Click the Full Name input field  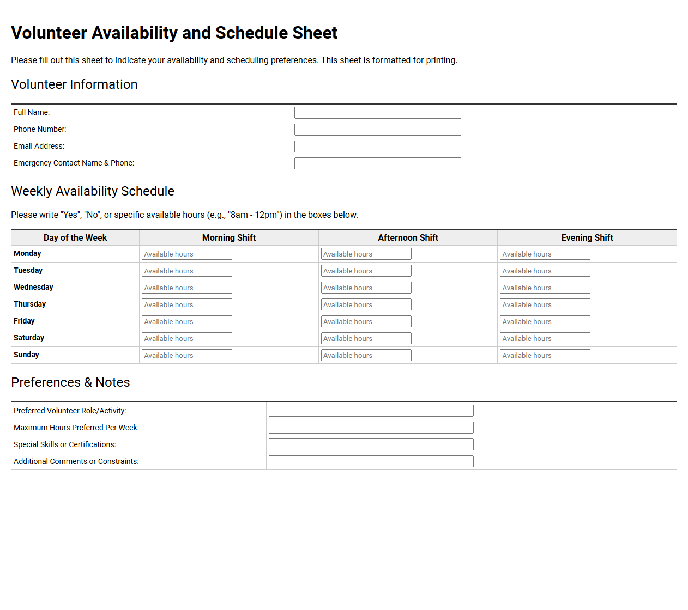377,113
